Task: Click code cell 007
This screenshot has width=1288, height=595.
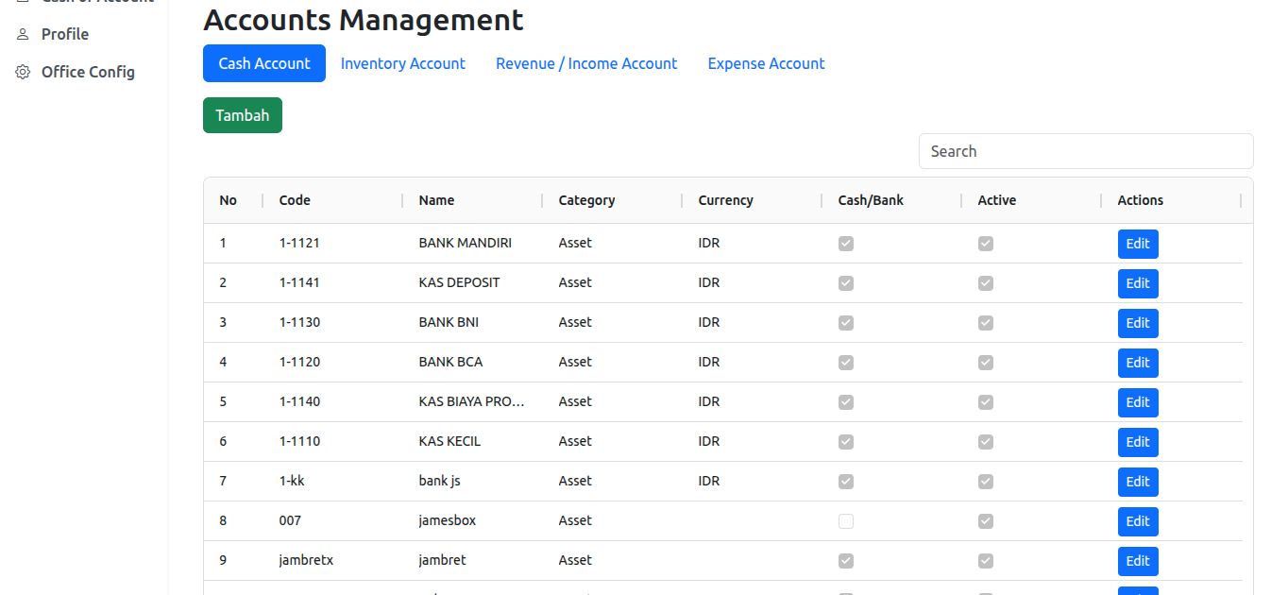Action: pyautogui.click(x=290, y=520)
